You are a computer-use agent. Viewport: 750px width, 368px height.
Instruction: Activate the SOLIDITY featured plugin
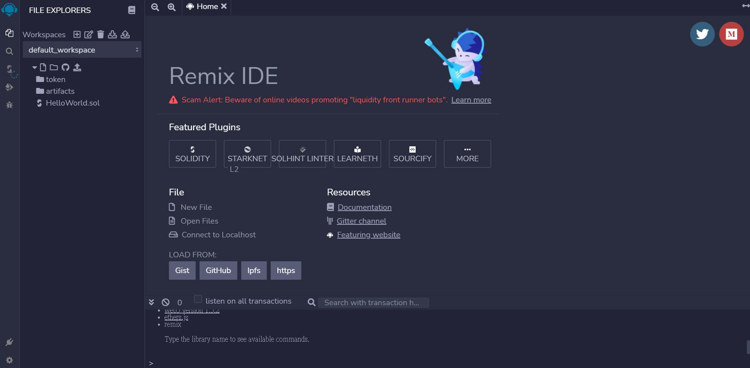[x=193, y=154]
